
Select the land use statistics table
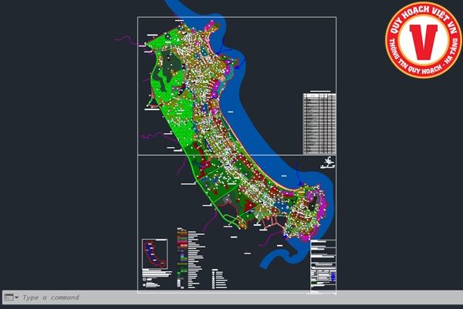320,122
